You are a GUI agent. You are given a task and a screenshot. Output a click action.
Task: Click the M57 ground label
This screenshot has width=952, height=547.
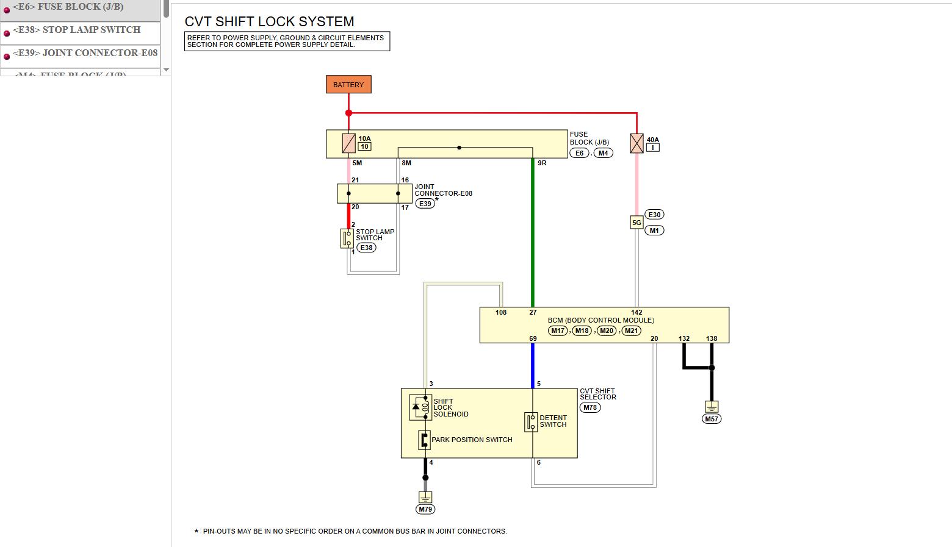712,419
